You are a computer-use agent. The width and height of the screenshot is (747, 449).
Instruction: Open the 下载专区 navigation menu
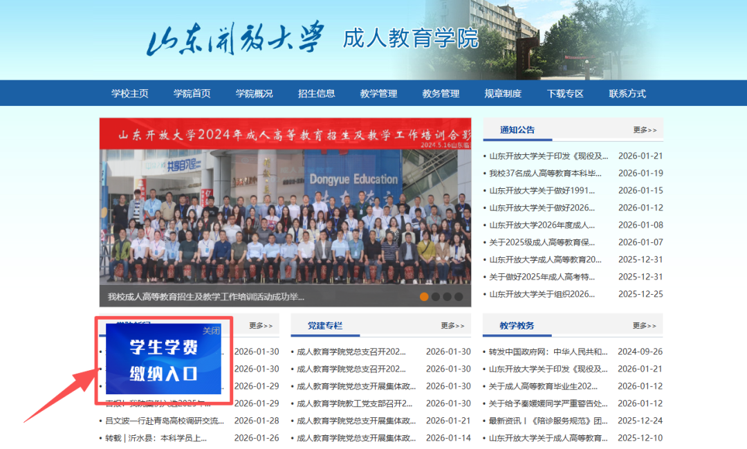click(564, 93)
